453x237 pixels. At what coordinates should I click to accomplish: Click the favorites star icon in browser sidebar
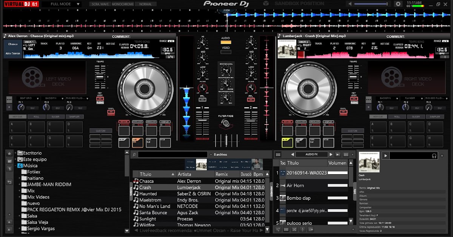tap(9, 153)
